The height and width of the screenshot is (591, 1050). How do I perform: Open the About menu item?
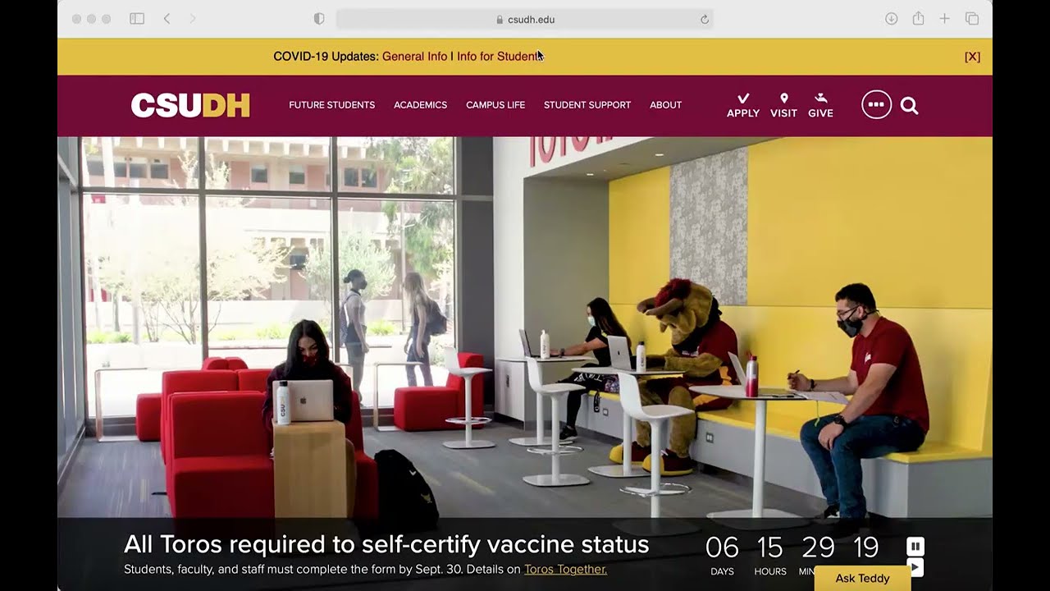[x=665, y=105]
